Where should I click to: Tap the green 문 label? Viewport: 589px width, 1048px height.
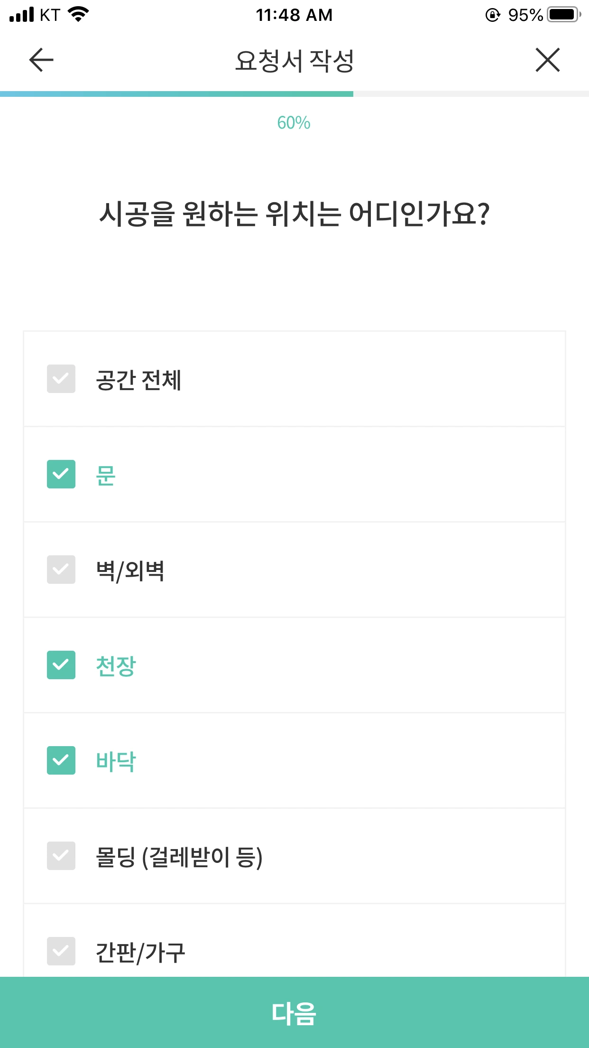tap(106, 475)
